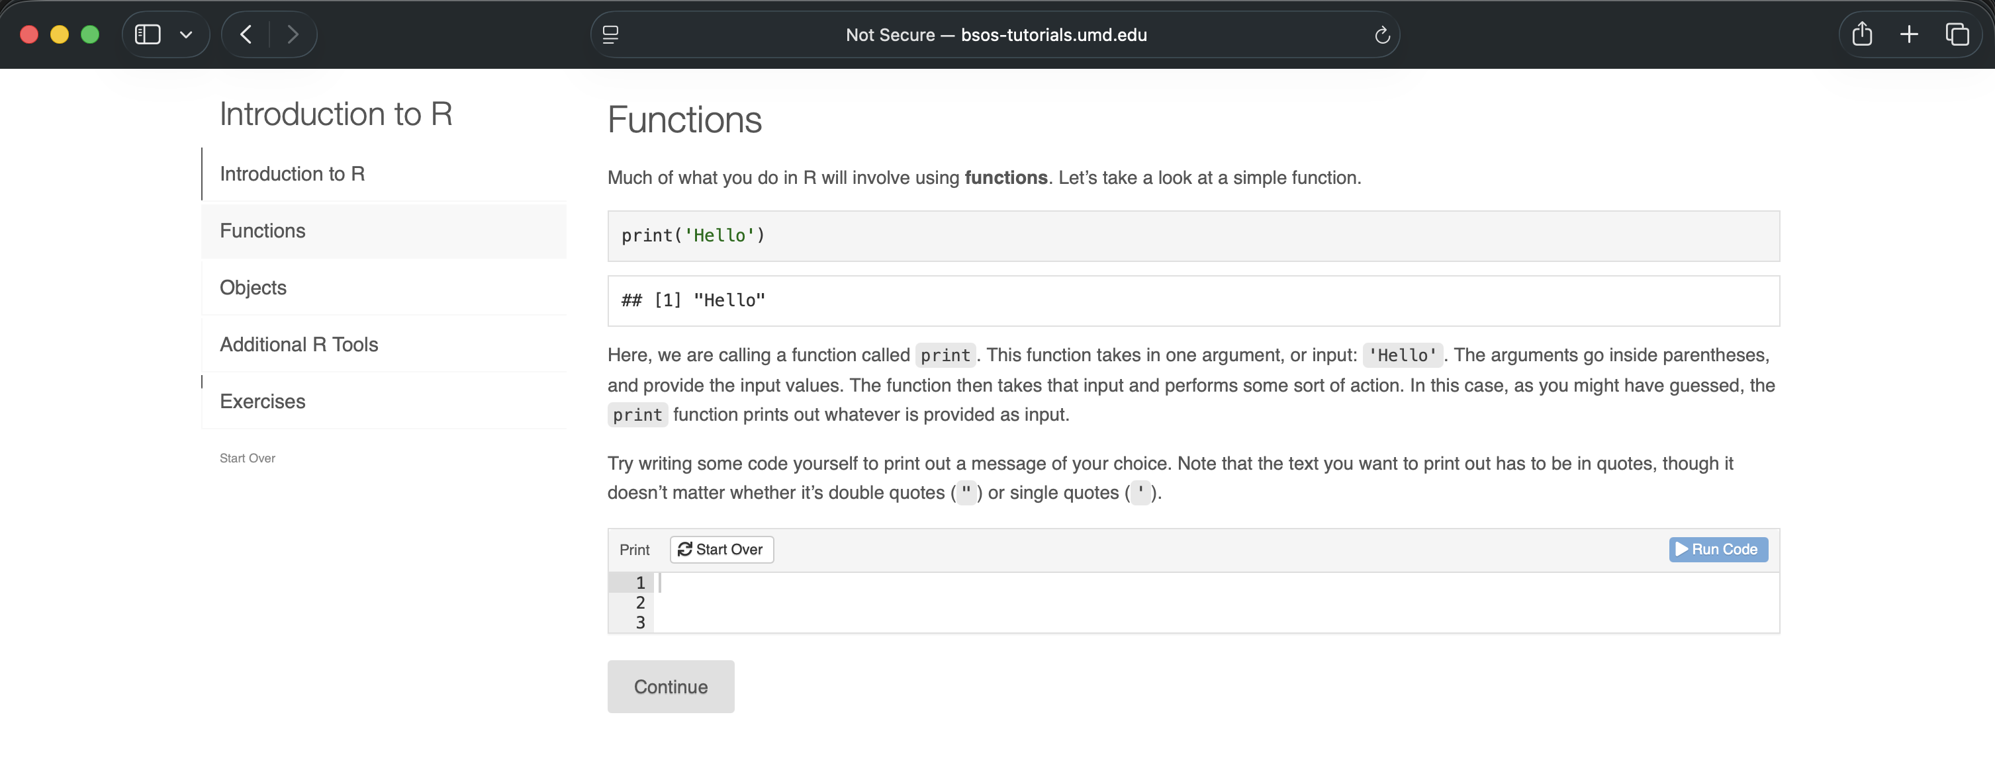
Task: Open the Share icon in the toolbar
Action: [x=1862, y=34]
